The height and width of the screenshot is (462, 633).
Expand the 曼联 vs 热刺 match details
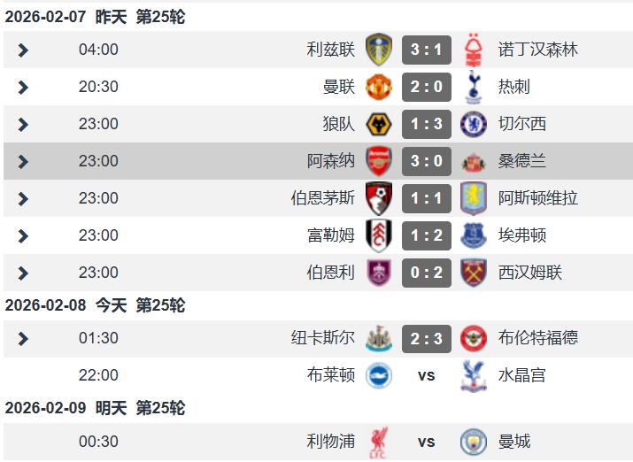[23, 88]
